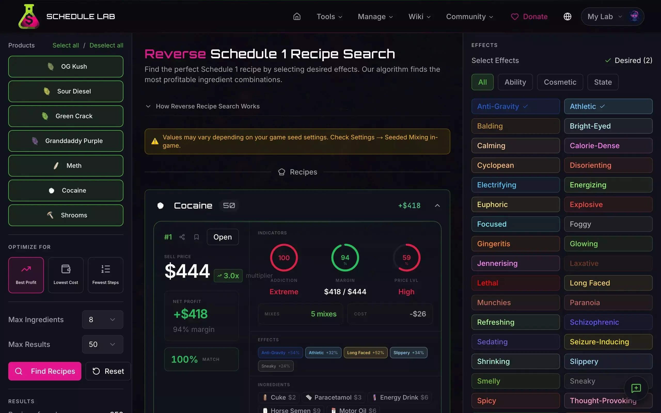The image size is (661, 413).
Task: Click the home icon in navbar
Action: pyautogui.click(x=297, y=17)
